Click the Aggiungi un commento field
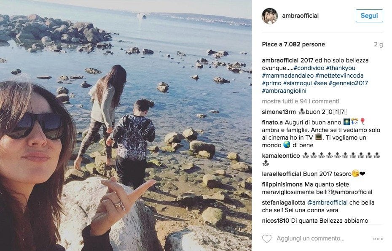The image size is (392, 251). (x=310, y=239)
